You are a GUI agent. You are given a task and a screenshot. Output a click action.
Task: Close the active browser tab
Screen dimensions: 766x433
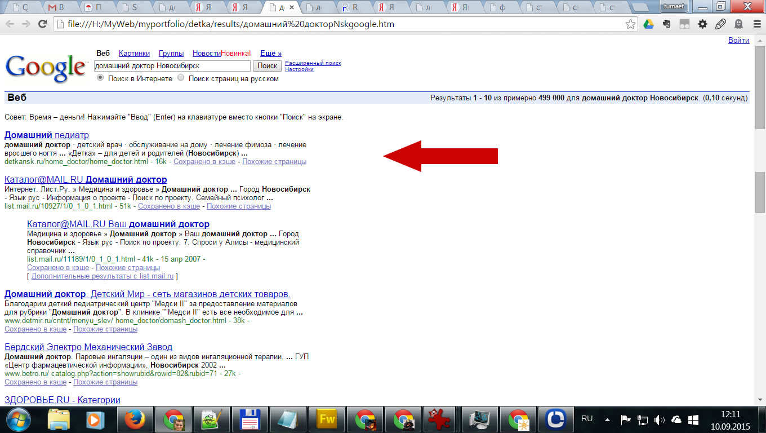click(x=292, y=8)
